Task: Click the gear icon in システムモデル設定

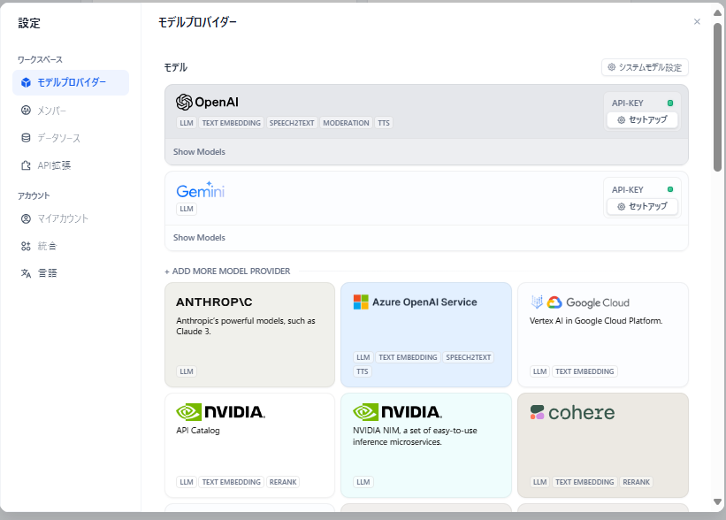Action: coord(612,67)
